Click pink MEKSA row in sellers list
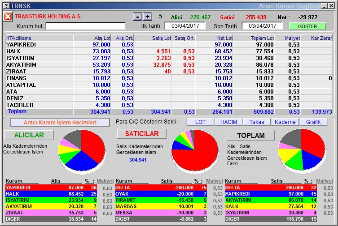This screenshot has width=338, height=226. [161, 213]
